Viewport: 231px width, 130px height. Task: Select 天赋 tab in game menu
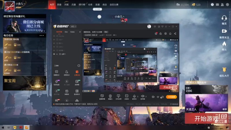coord(66,5)
